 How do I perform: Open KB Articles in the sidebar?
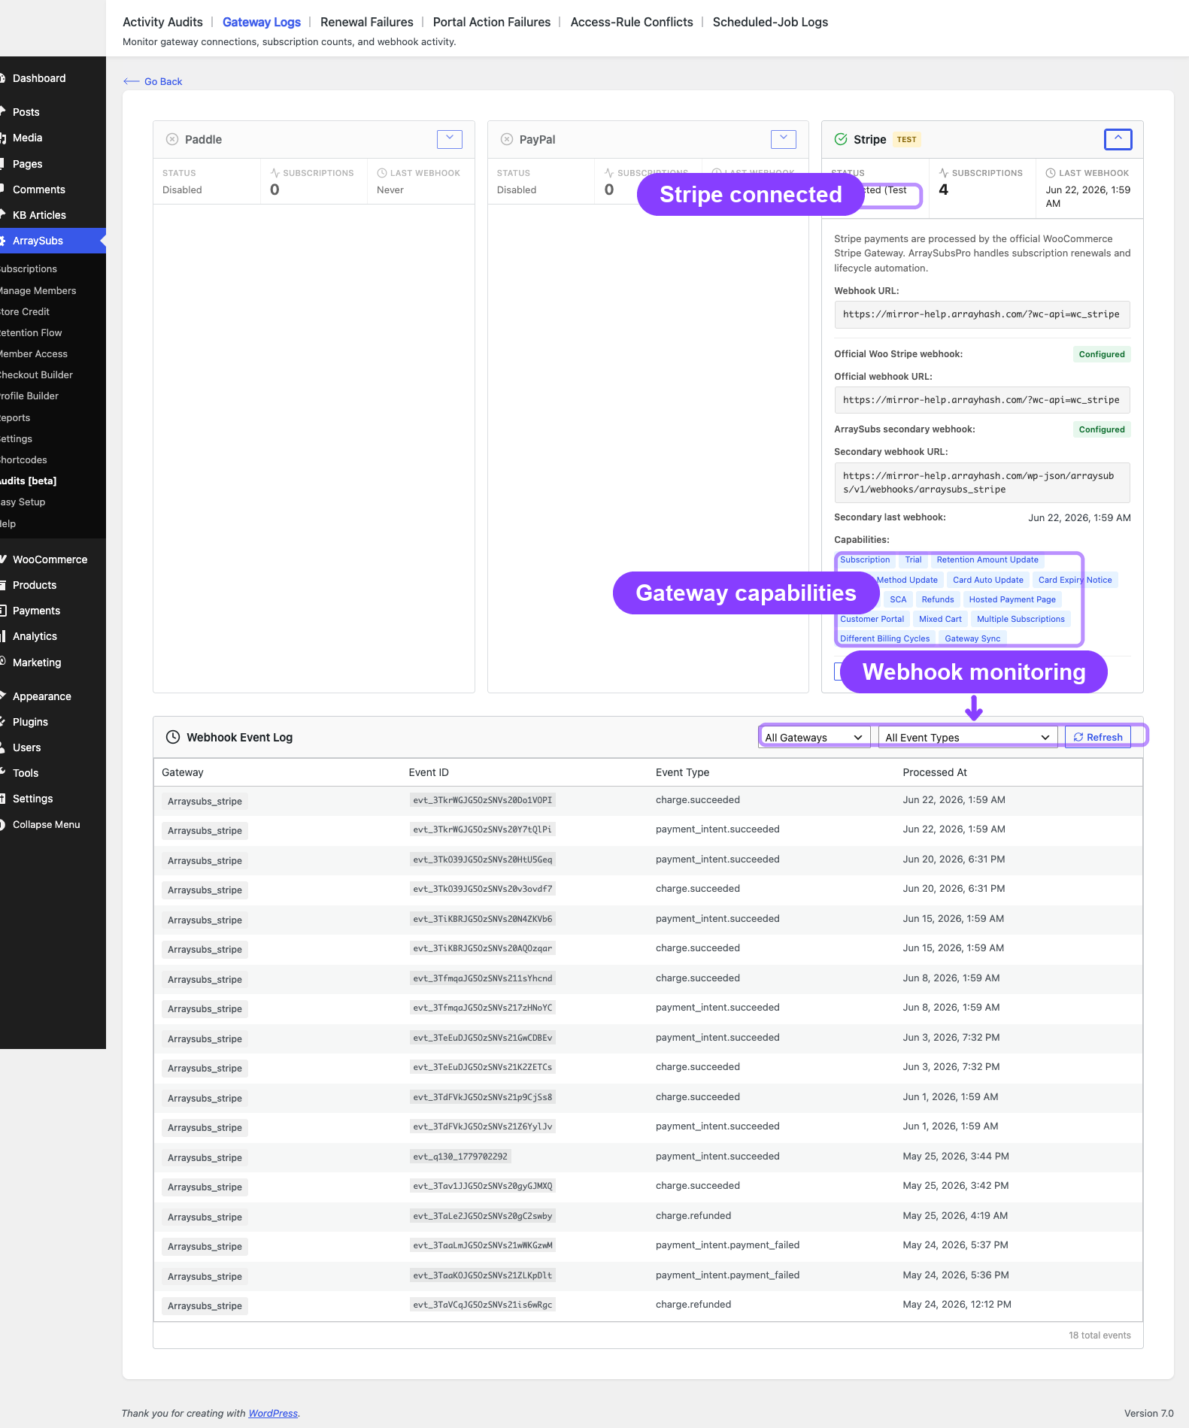pyautogui.click(x=53, y=215)
